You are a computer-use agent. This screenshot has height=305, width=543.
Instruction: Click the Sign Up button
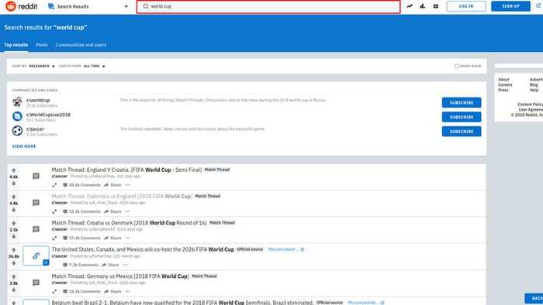[510, 6]
